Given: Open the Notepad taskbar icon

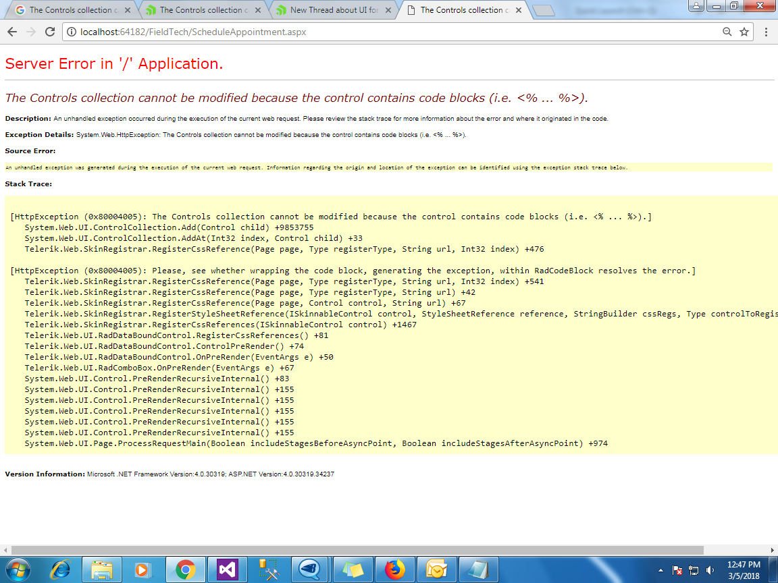Looking at the screenshot, I should point(478,570).
